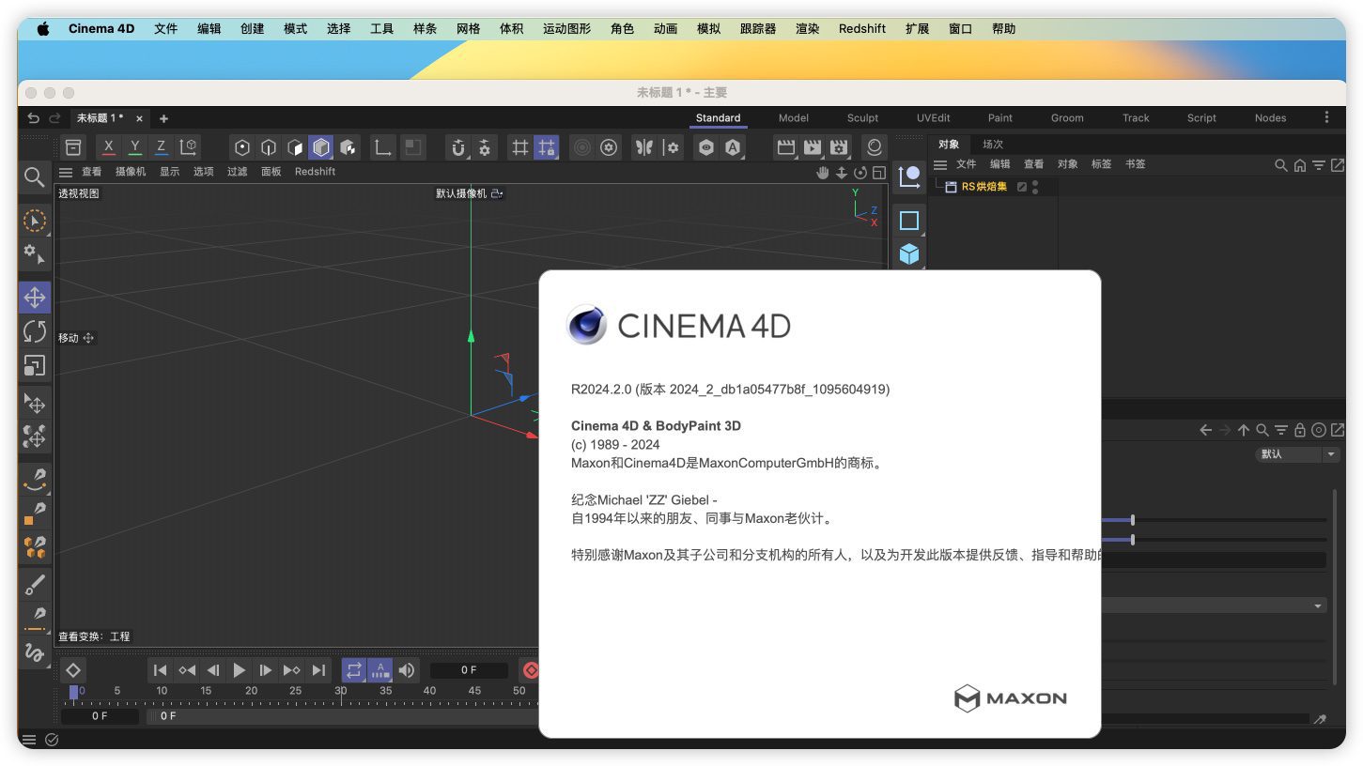This screenshot has width=1363, height=766.
Task: Add rectangle spline object
Action: click(x=909, y=221)
